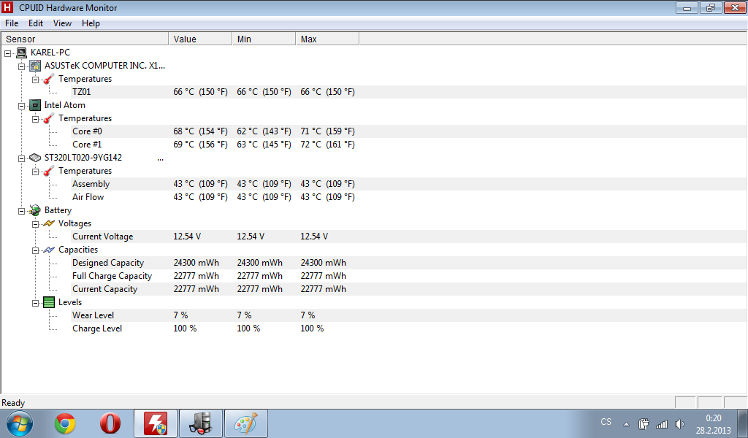
Task: Select the Core #1 row
Action: [409, 145]
